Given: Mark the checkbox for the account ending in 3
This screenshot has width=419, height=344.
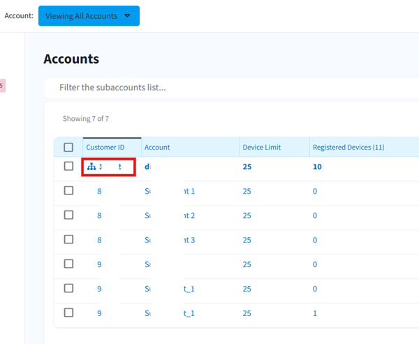Looking at the screenshot, I should coord(68,240).
